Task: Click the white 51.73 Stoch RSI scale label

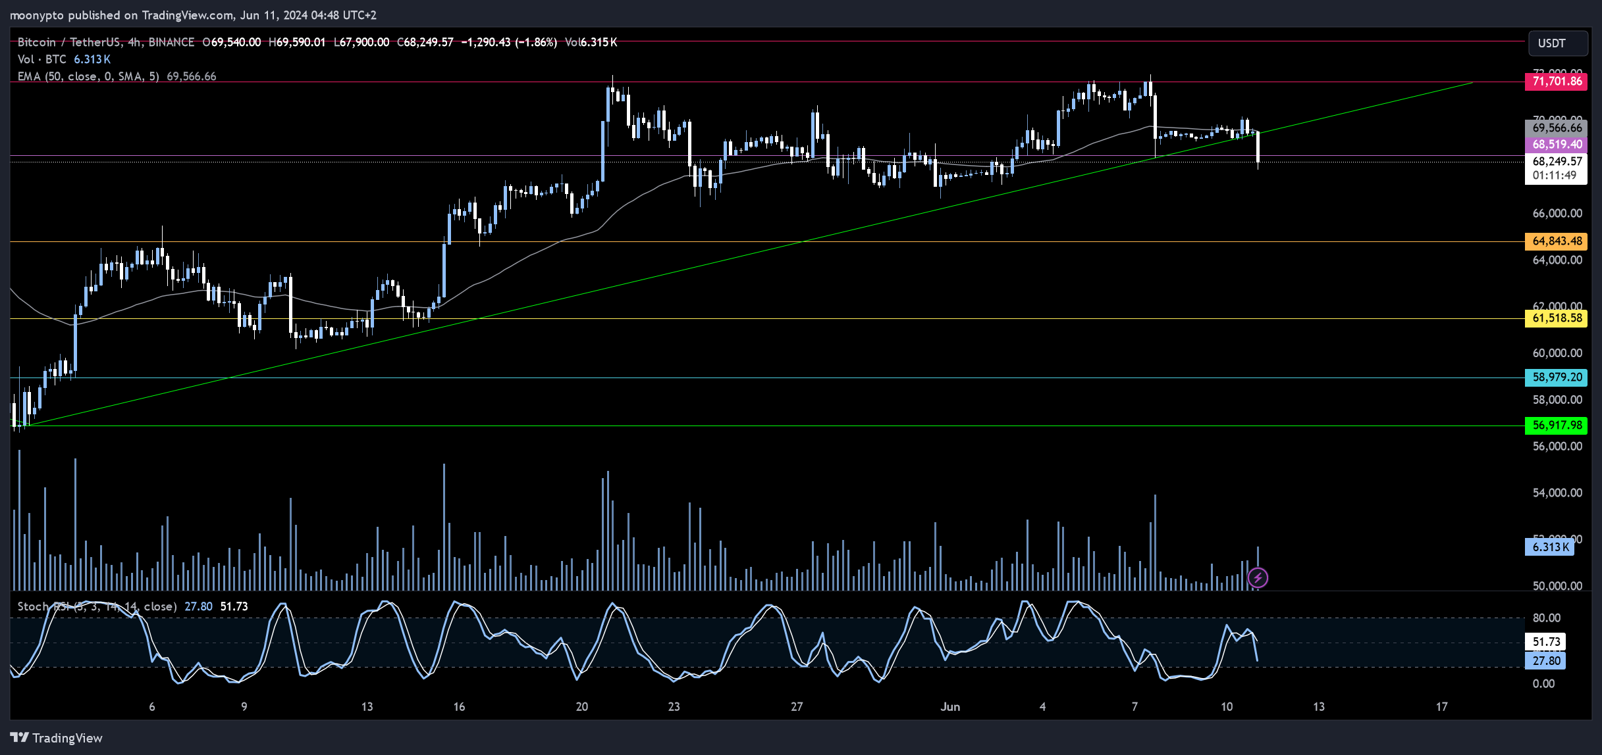Action: coord(1546,642)
